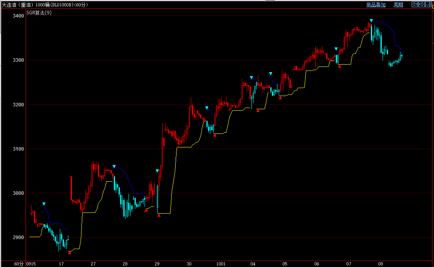
Task: Click the 2900 price axis label
Action: click(18, 238)
